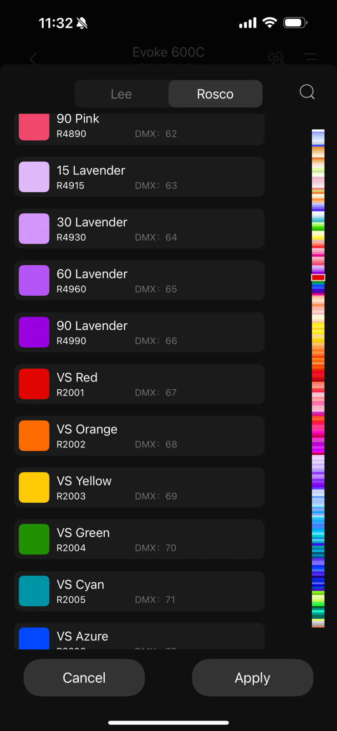Choose the VS Red color swatch
The height and width of the screenshot is (731, 337).
coord(34,384)
